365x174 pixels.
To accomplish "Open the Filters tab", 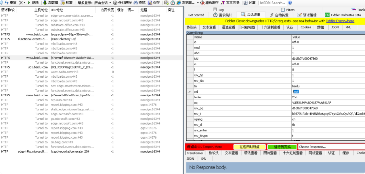I will coord(288,10).
